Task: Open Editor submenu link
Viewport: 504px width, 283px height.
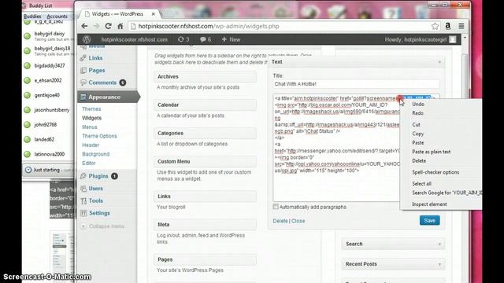Action: (x=89, y=163)
